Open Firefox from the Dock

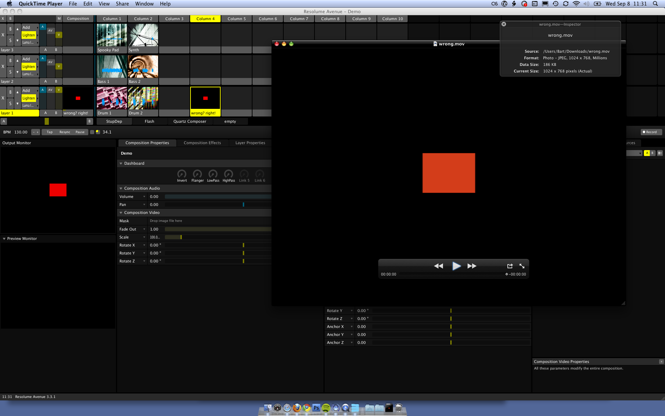(297, 408)
